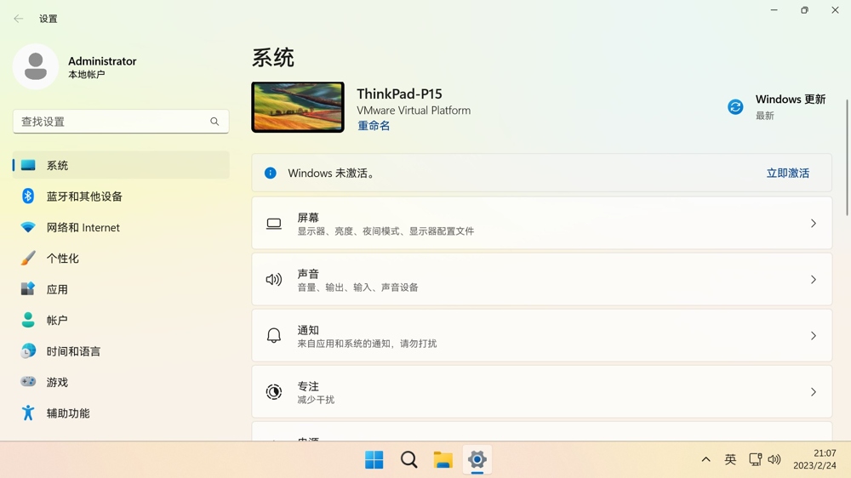Show hidden tray icons chevron
Screen dimensions: 851x478
click(705, 459)
